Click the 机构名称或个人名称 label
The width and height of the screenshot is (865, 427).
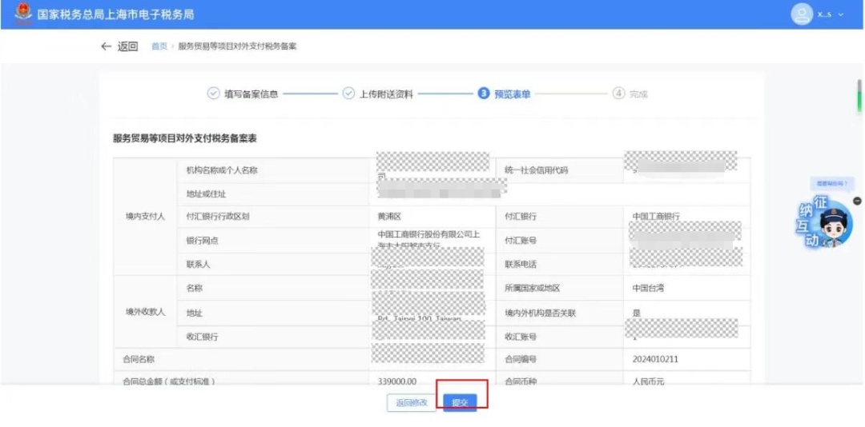pyautogui.click(x=223, y=170)
